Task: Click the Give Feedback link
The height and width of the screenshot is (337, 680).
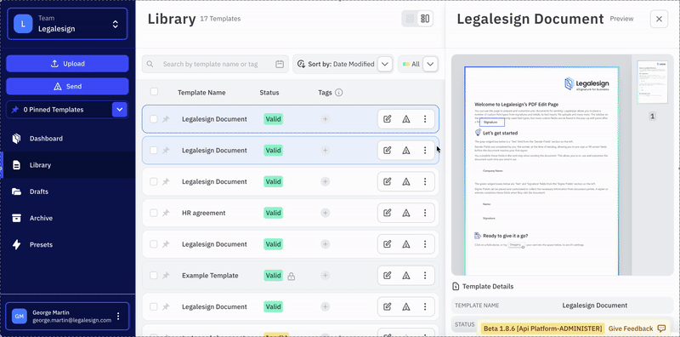Action: coord(631,328)
